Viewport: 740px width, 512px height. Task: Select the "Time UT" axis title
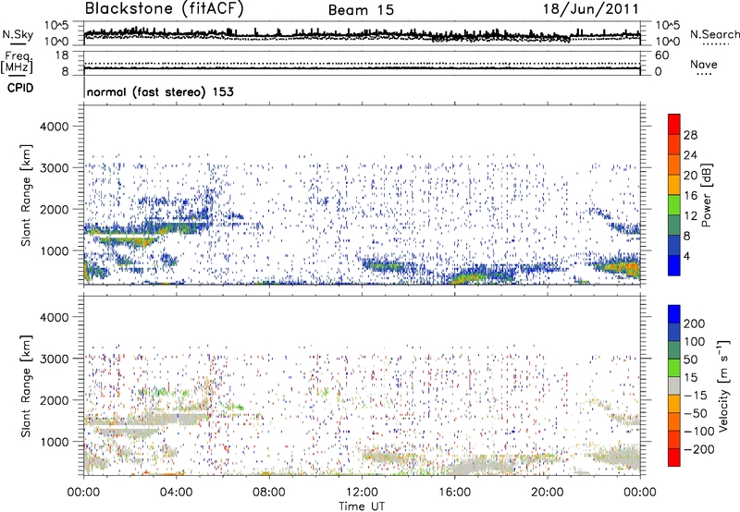pyautogui.click(x=362, y=506)
